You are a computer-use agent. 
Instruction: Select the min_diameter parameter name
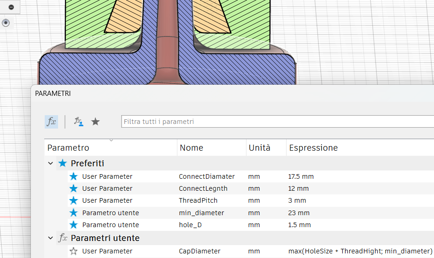(x=201, y=213)
